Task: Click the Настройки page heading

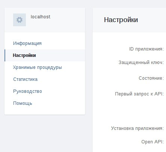Action: [121, 20]
